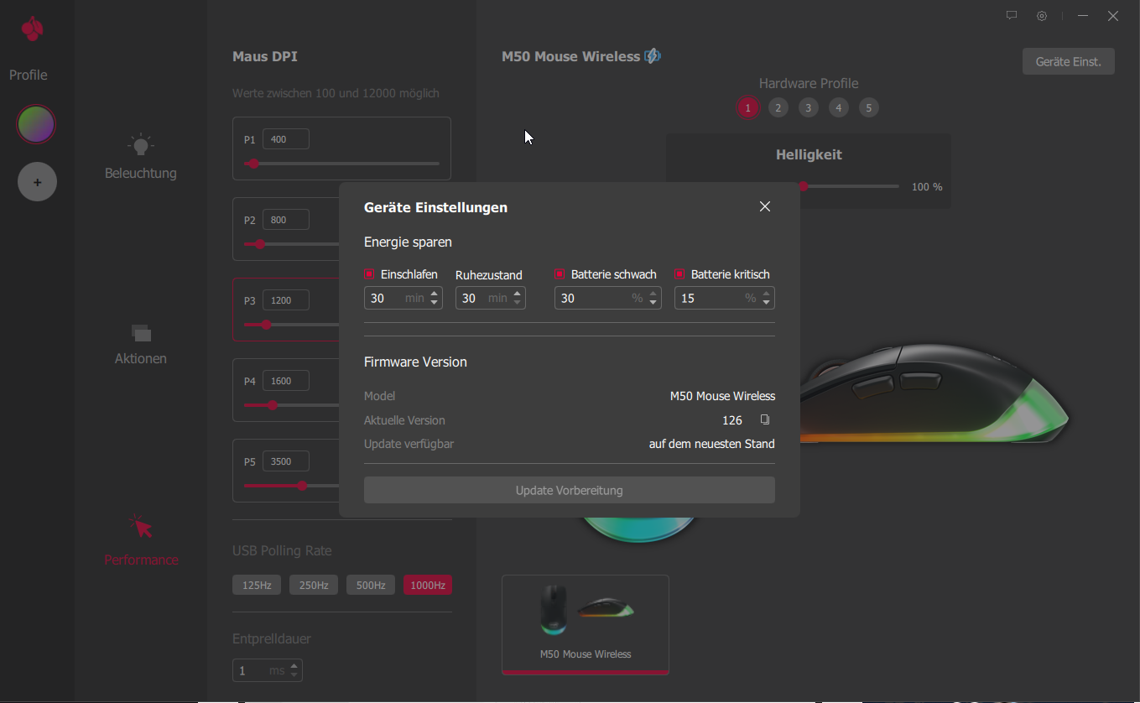Click the Batterie schwach value field
This screenshot has height=703, width=1140.
point(607,298)
